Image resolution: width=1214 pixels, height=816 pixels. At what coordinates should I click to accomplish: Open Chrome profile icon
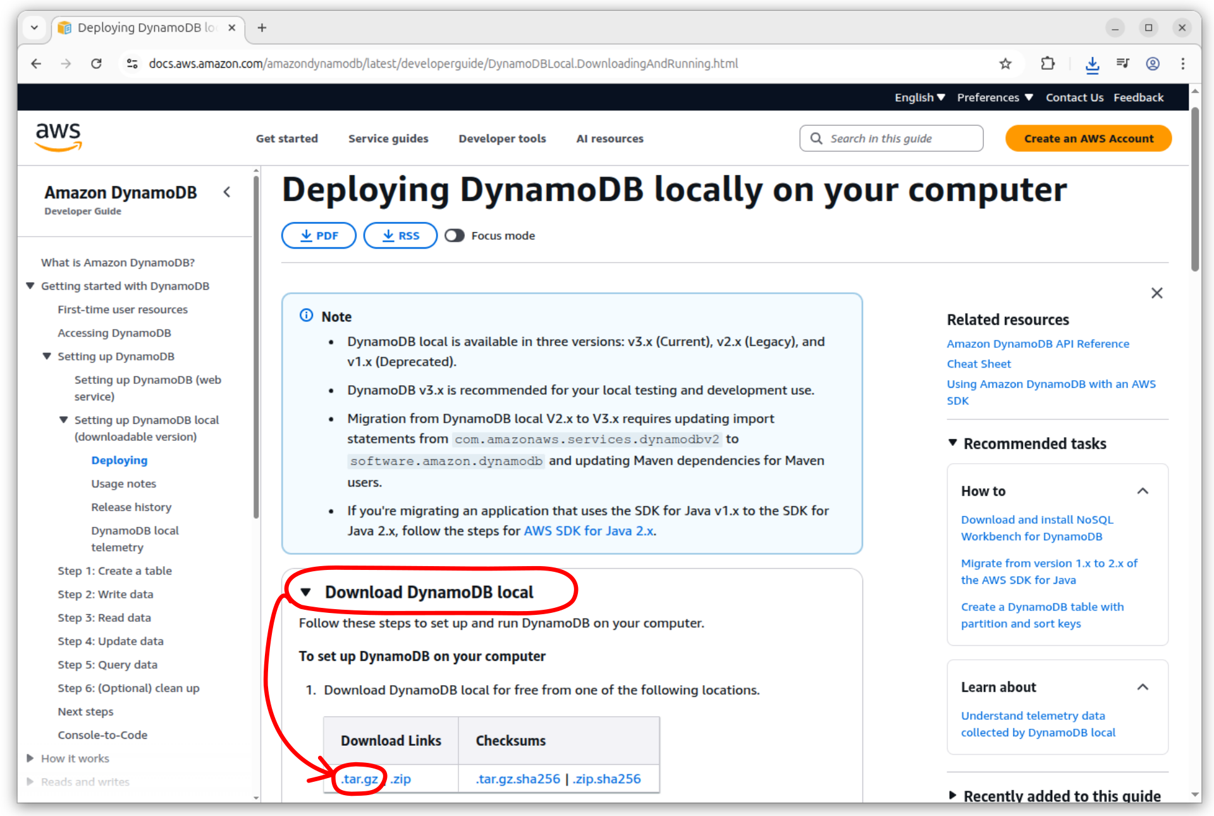coord(1152,63)
